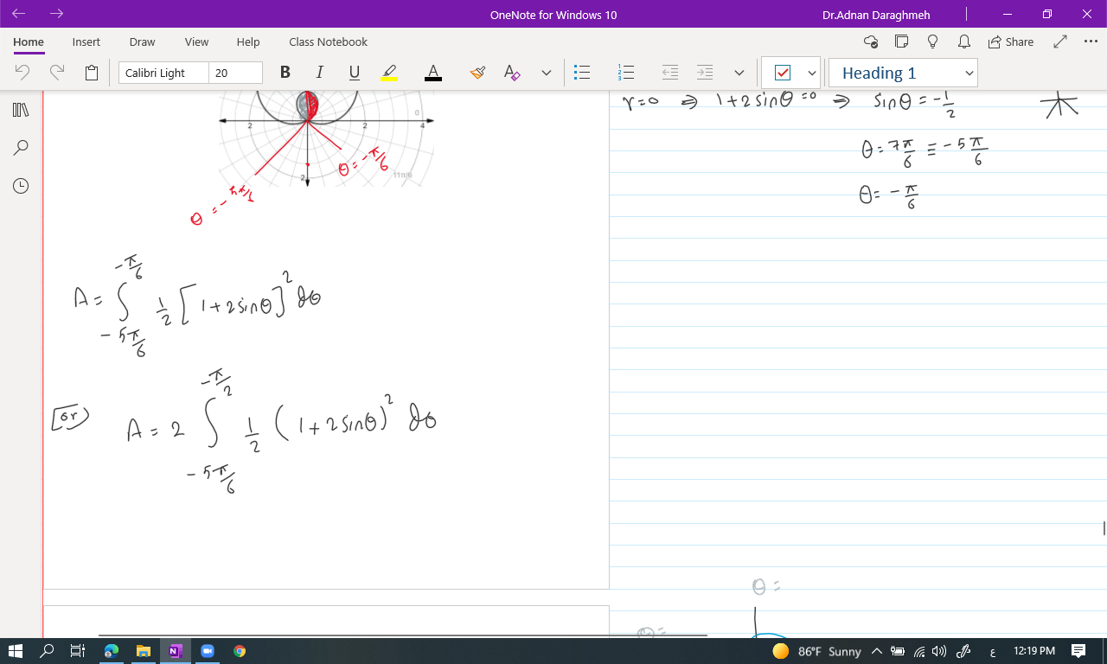Click the font size 20 box
Image resolution: width=1107 pixels, height=664 pixels.
[x=235, y=73]
